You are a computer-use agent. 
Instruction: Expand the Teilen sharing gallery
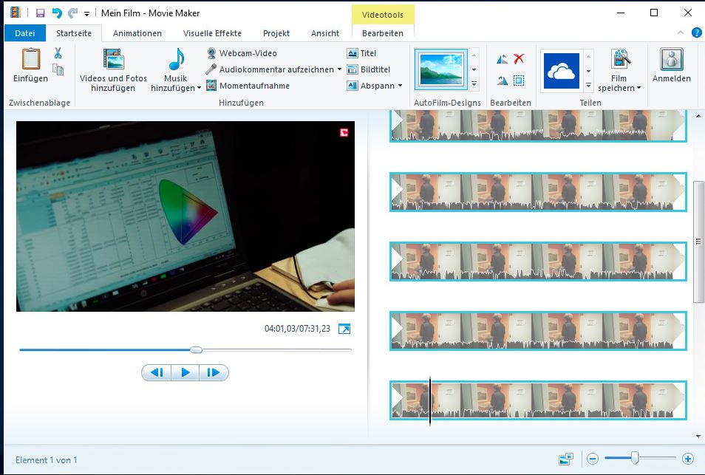[588, 86]
